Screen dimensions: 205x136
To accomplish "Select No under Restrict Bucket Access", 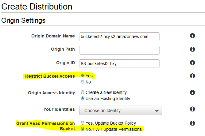I will 83,82.
